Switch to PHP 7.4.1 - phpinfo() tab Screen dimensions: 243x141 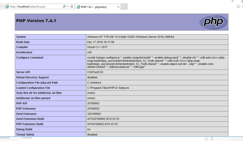94,7
